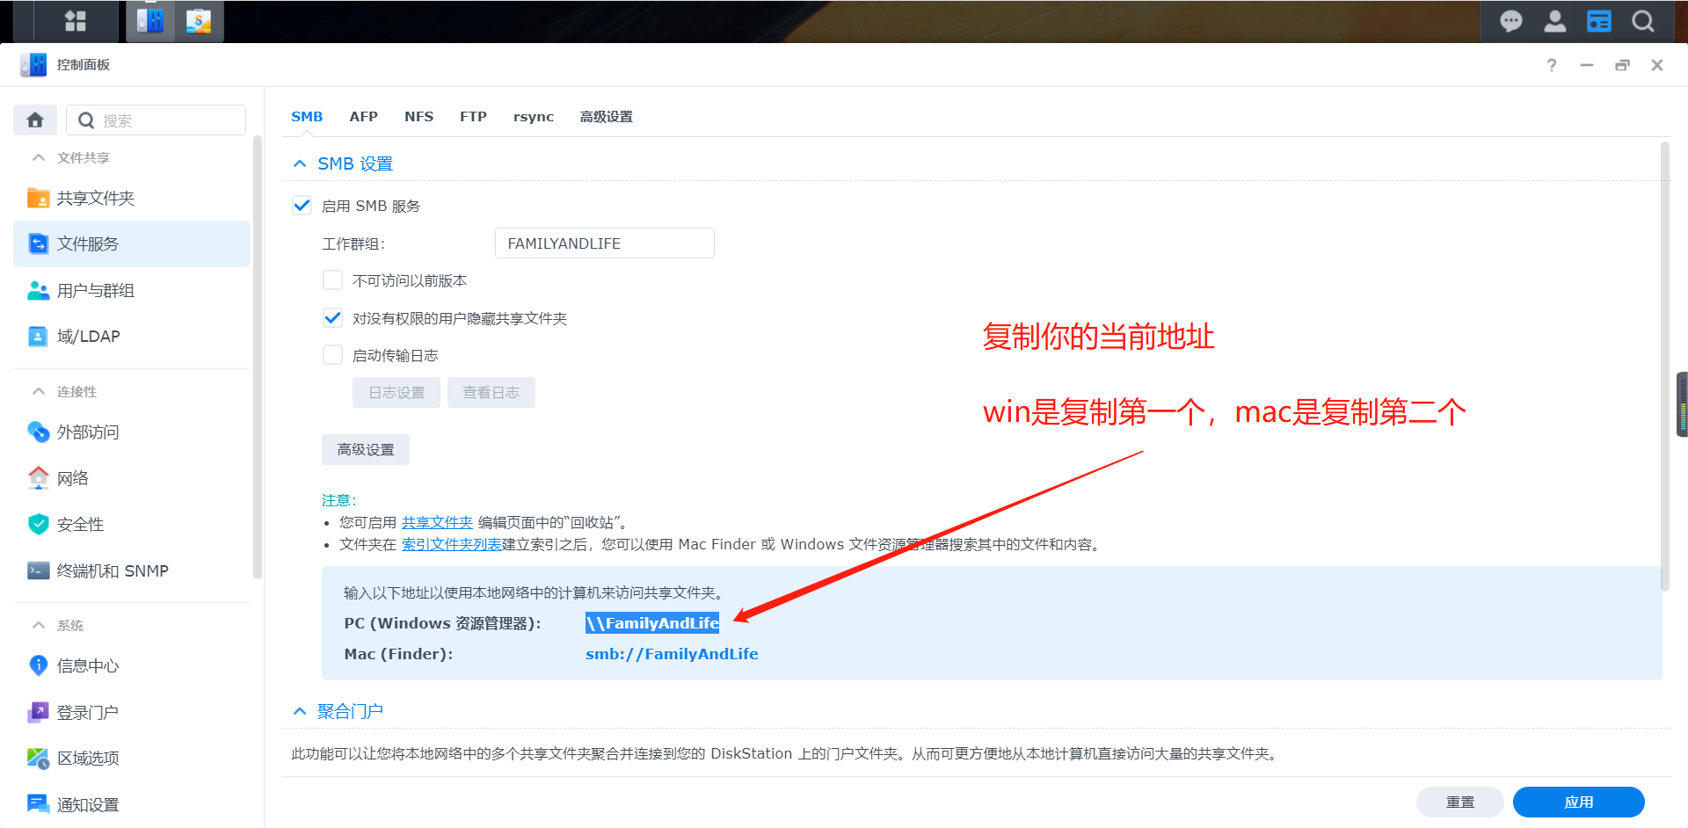Viewport: 1688px width, 828px height.
Task: Open Domain/LDAP (域/LDAP) section
Action: pos(132,336)
